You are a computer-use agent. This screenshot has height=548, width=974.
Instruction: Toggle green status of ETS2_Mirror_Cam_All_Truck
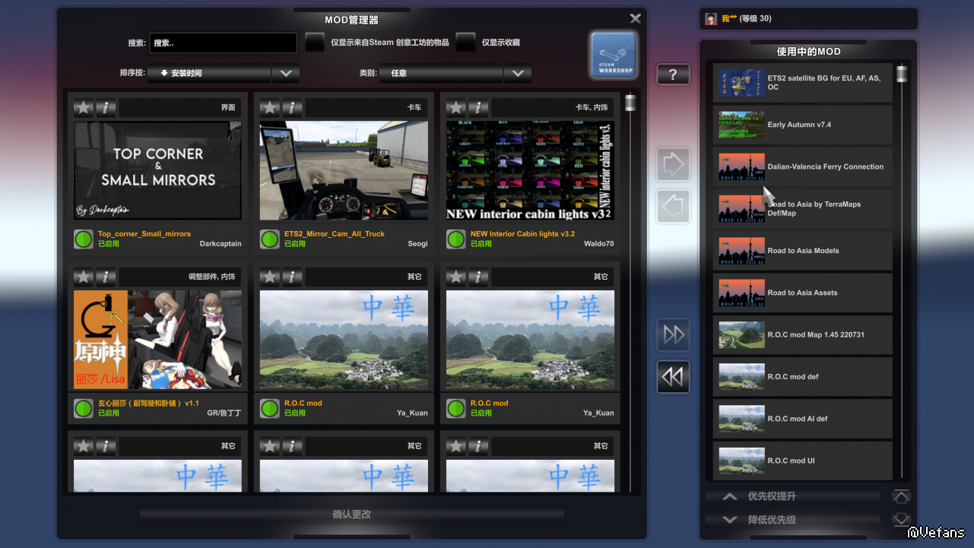point(270,239)
